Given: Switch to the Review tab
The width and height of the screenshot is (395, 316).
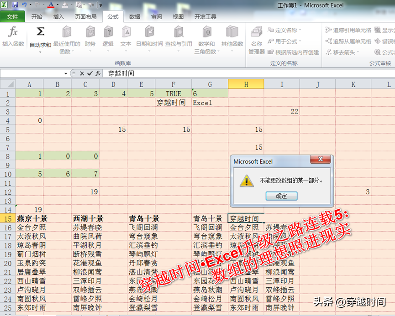Looking at the screenshot, I should click(157, 16).
